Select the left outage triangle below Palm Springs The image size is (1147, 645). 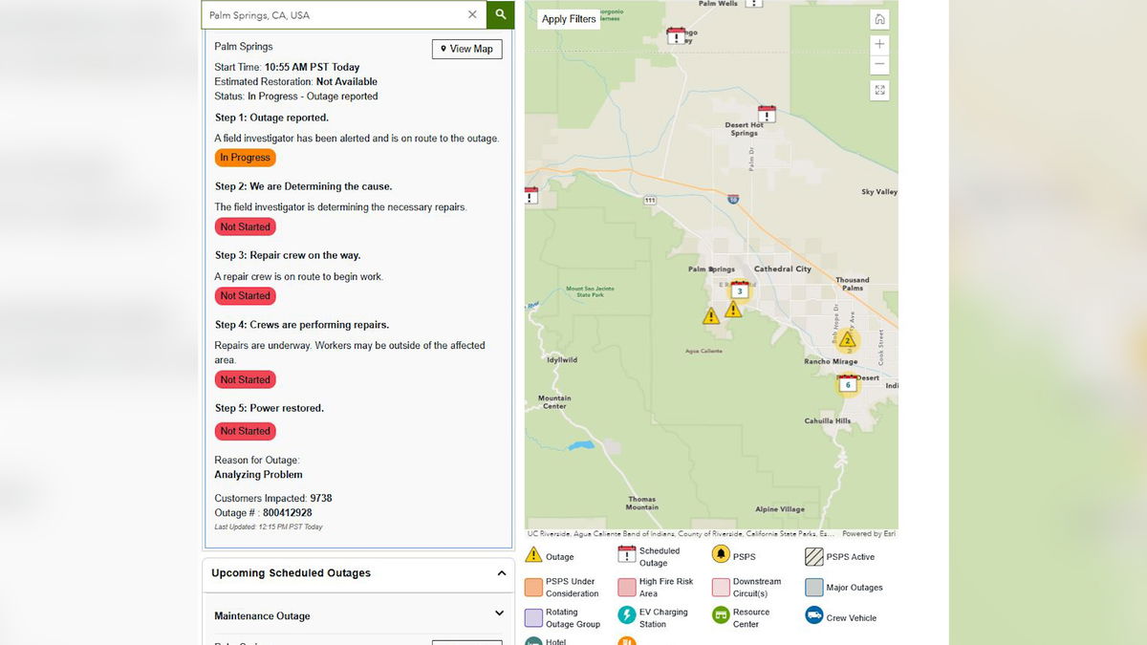coord(711,316)
